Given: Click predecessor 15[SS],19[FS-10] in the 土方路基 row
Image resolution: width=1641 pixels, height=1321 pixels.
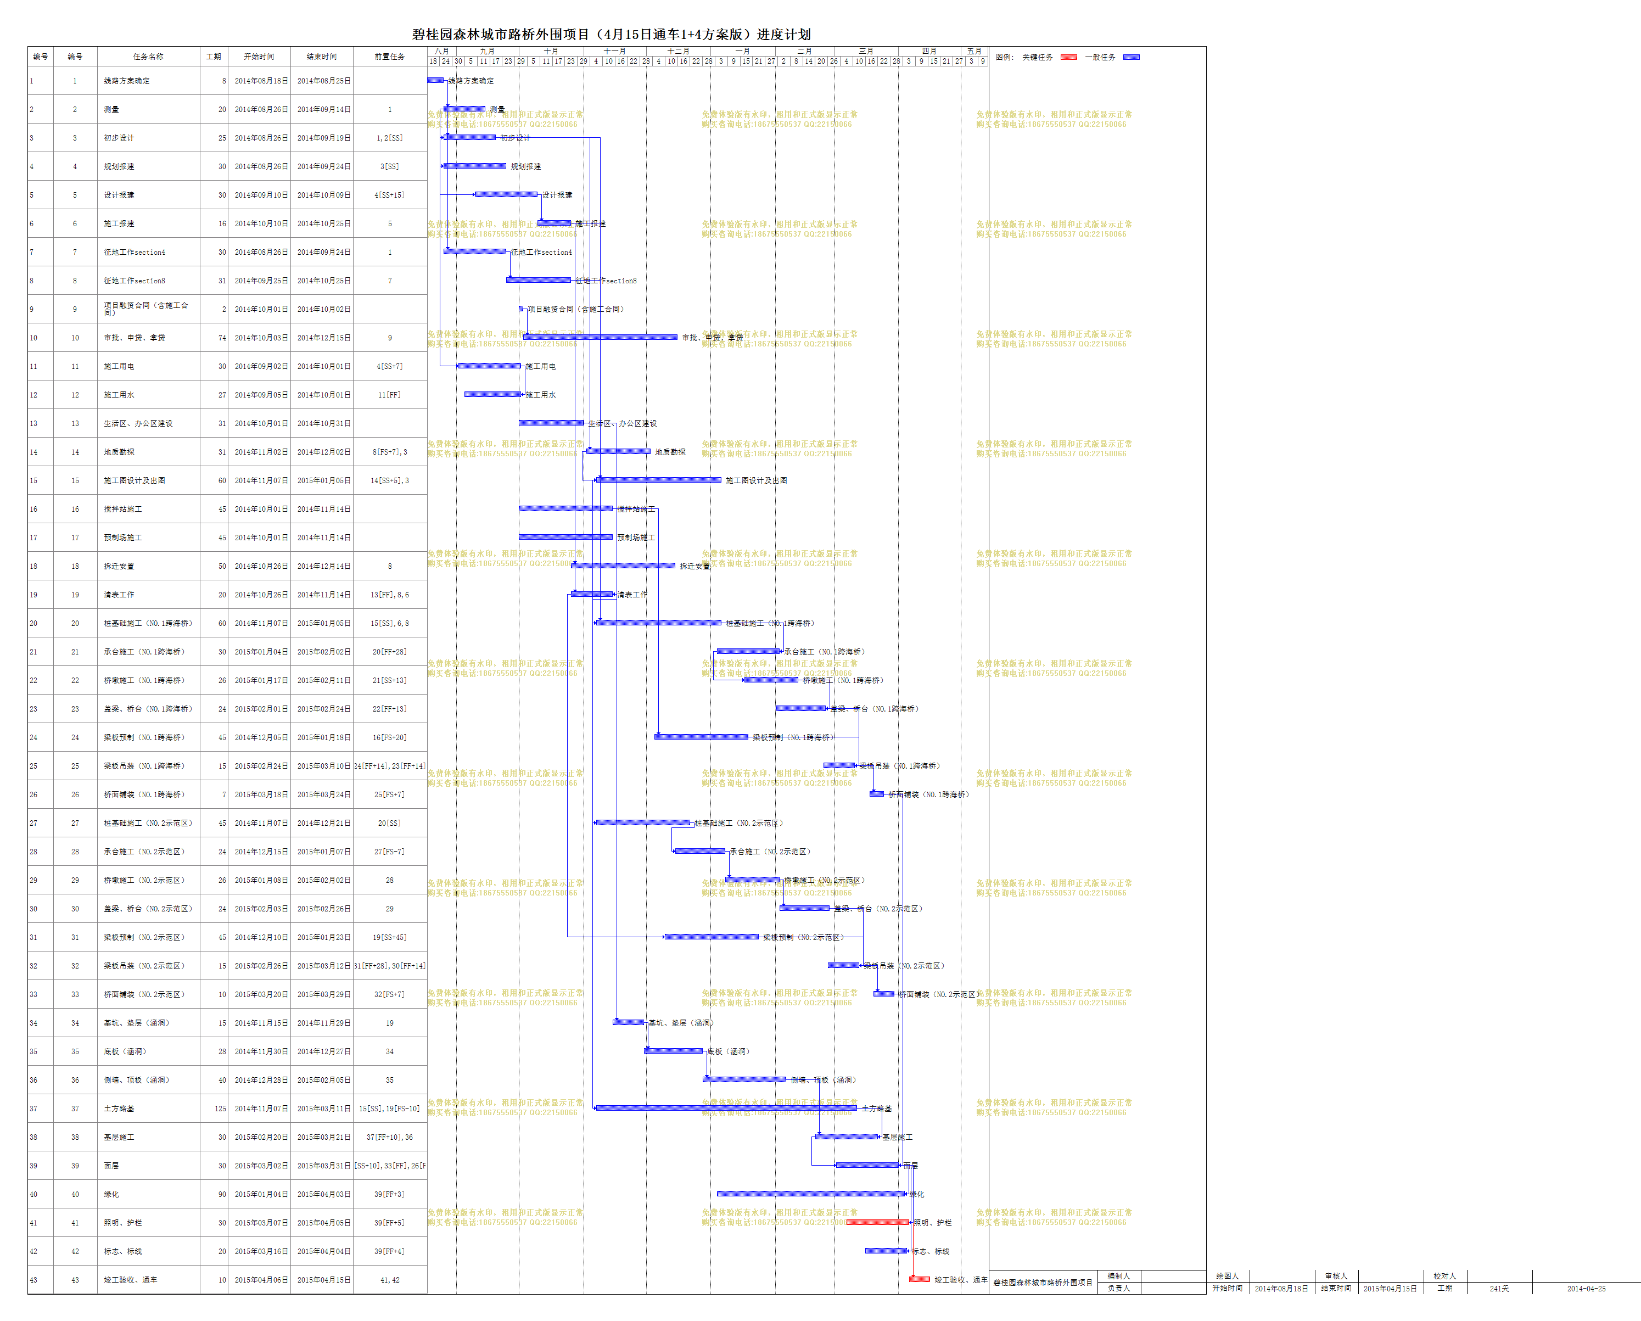Looking at the screenshot, I should point(390,1109).
